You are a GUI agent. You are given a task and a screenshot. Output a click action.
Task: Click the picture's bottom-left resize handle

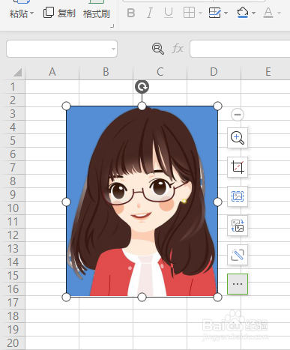tap(66, 297)
